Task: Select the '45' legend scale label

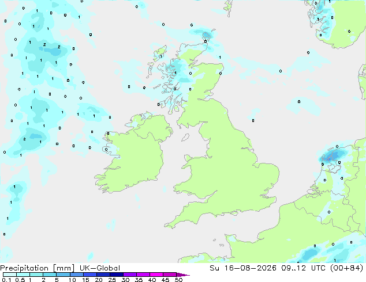Action: [x=165, y=280]
